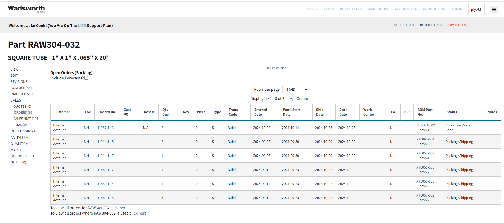Screen dimensions: 504x223
Task: Click the search magnifier icon
Action: click(480, 10)
